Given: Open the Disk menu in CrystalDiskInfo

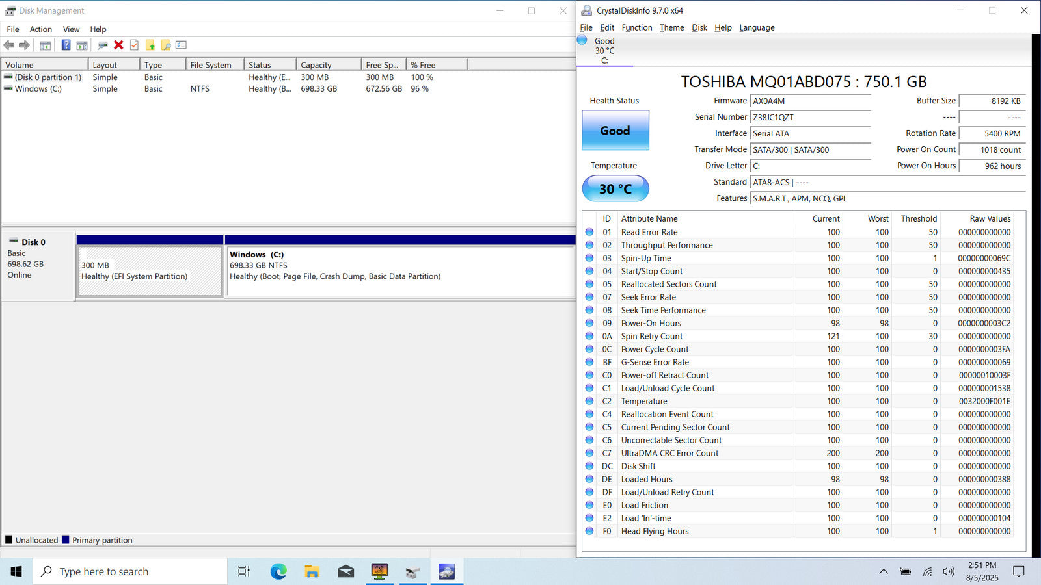Looking at the screenshot, I should (x=699, y=27).
